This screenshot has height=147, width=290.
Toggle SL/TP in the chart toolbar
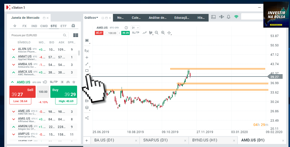pyautogui.click(x=136, y=33)
